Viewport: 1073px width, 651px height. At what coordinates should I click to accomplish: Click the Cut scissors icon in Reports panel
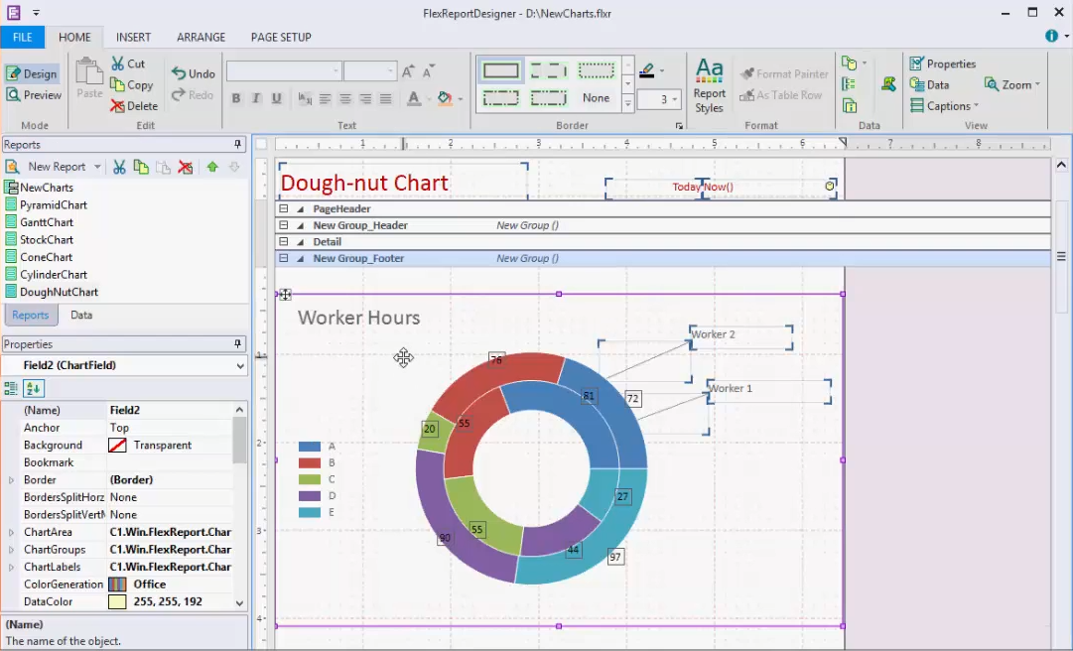(x=117, y=167)
